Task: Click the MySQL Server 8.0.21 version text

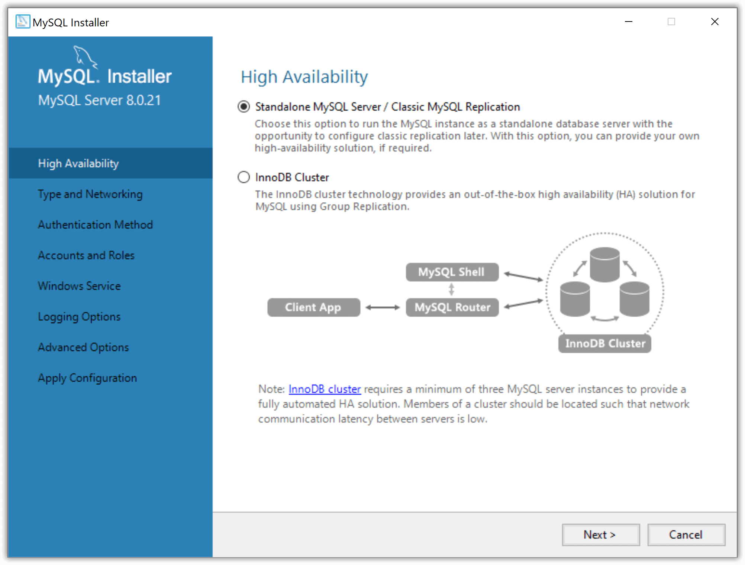Action: (99, 100)
